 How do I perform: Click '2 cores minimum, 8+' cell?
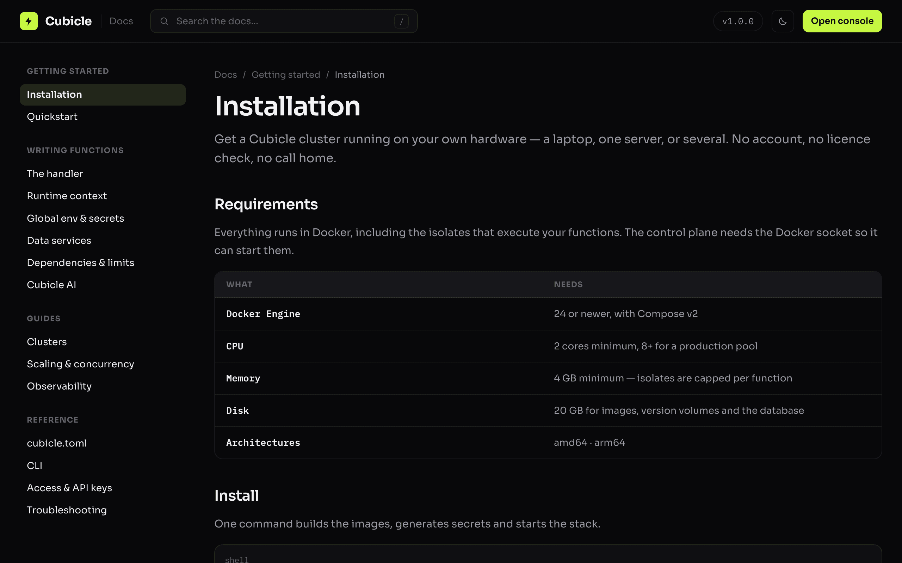655,346
